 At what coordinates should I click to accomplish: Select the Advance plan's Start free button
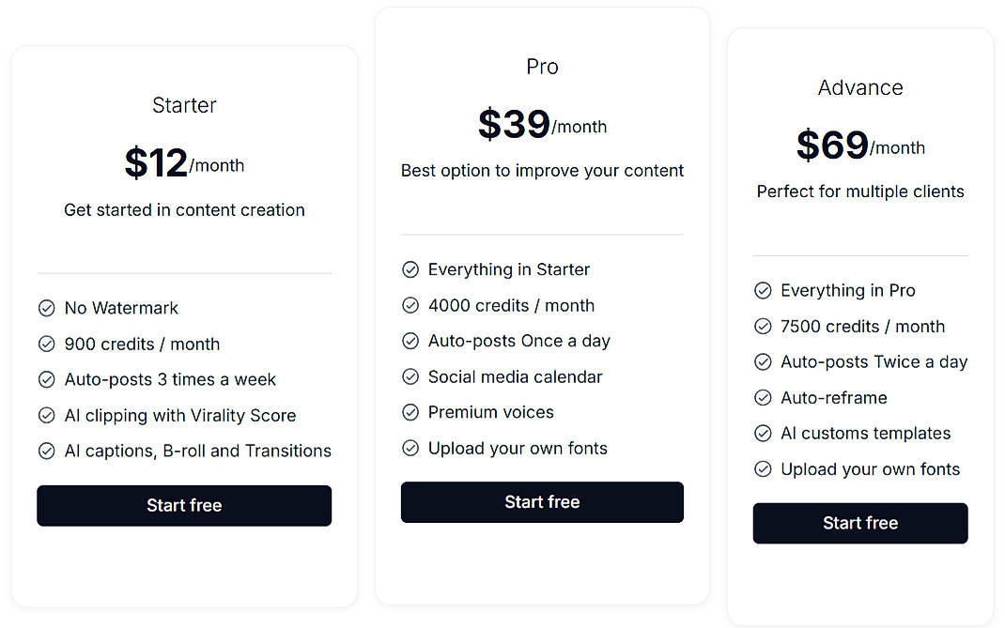859,523
